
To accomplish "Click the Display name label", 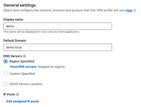I will 13,20.
